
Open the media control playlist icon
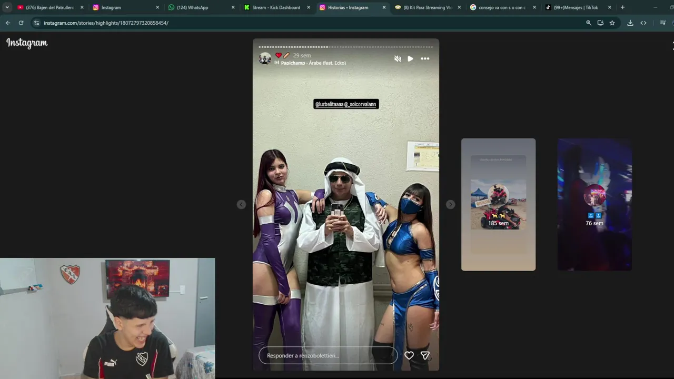click(663, 23)
